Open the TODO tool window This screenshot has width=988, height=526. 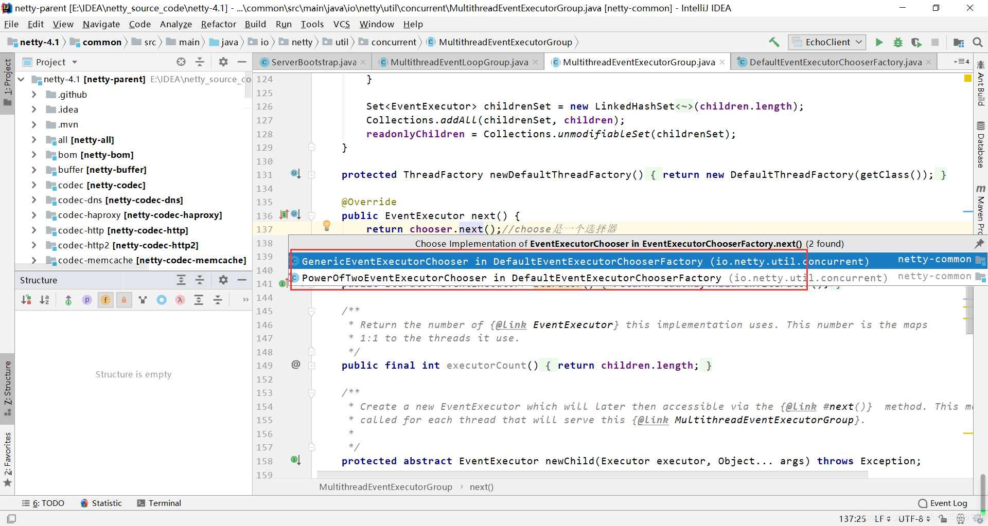[43, 503]
